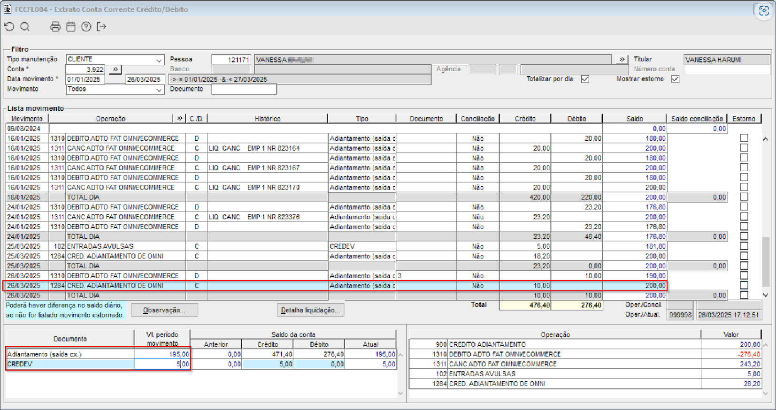Click the Operação summary scroll-up arrow
The width and height of the screenshot is (776, 410).
(x=766, y=345)
